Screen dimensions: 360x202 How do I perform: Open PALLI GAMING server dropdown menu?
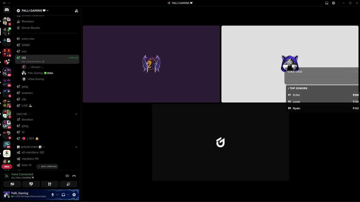click(x=32, y=11)
